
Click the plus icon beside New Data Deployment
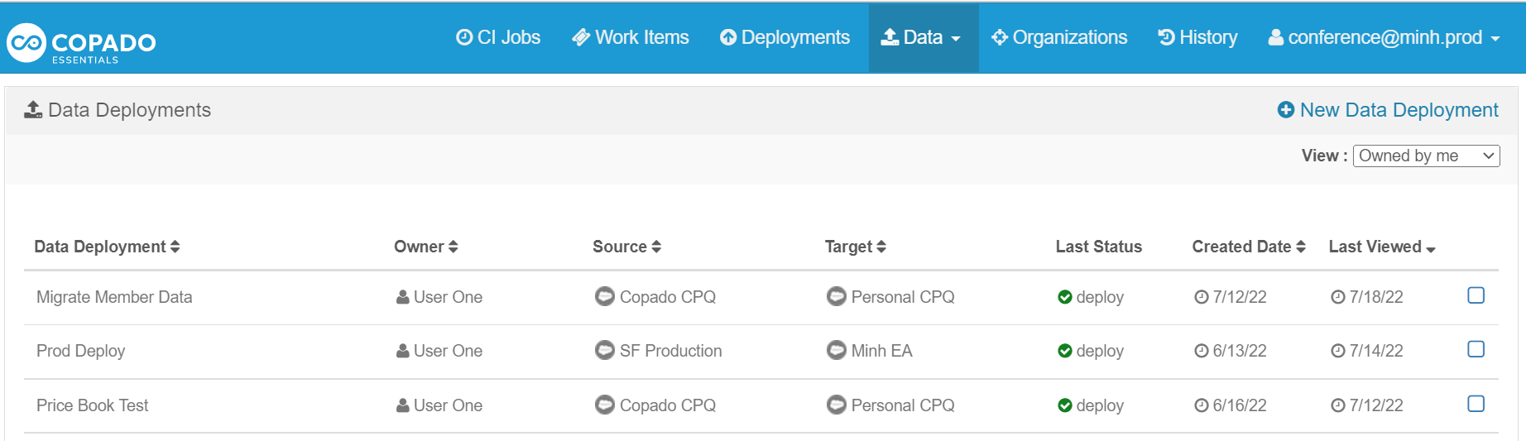pyautogui.click(x=1286, y=110)
